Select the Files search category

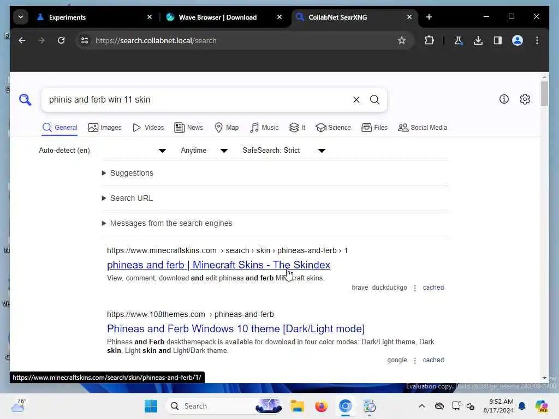coord(374,128)
